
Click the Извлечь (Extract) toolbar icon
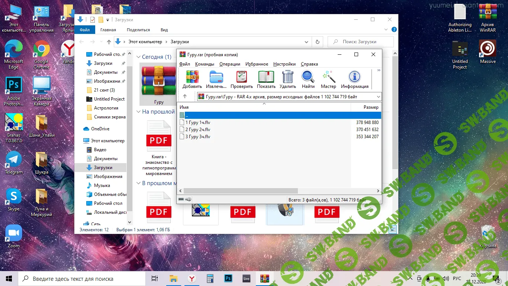point(216,79)
